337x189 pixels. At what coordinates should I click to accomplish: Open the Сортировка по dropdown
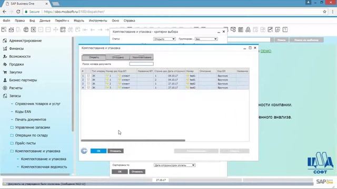coord(174,165)
